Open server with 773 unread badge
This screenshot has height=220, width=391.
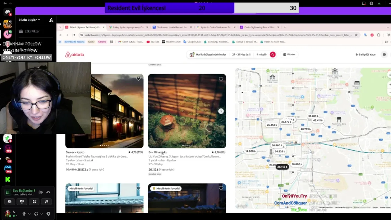coord(8,149)
